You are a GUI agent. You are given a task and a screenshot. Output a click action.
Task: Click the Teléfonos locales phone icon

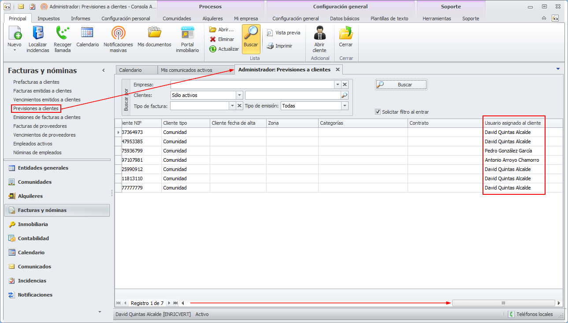(x=511, y=314)
